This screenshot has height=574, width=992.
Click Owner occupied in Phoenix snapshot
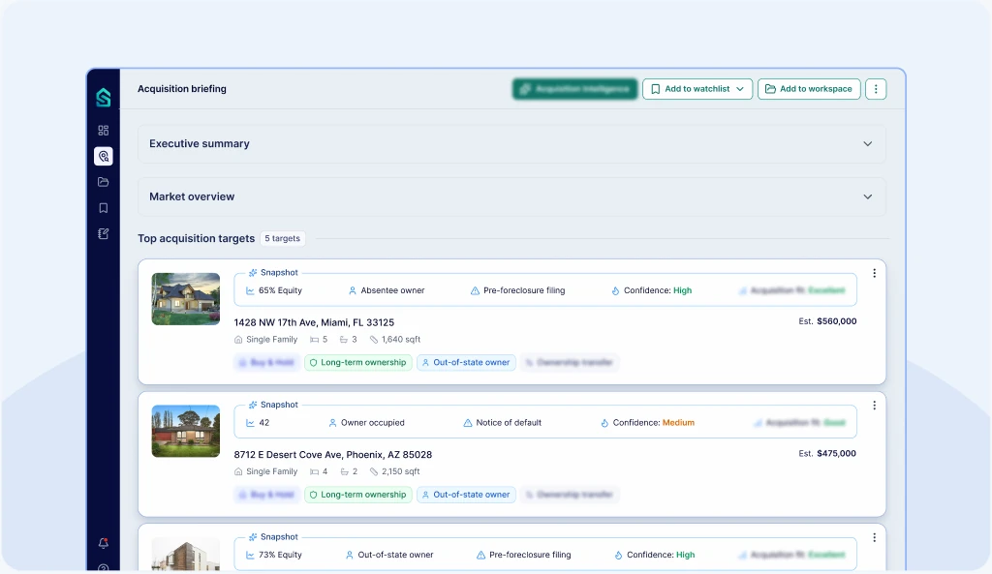[366, 423]
